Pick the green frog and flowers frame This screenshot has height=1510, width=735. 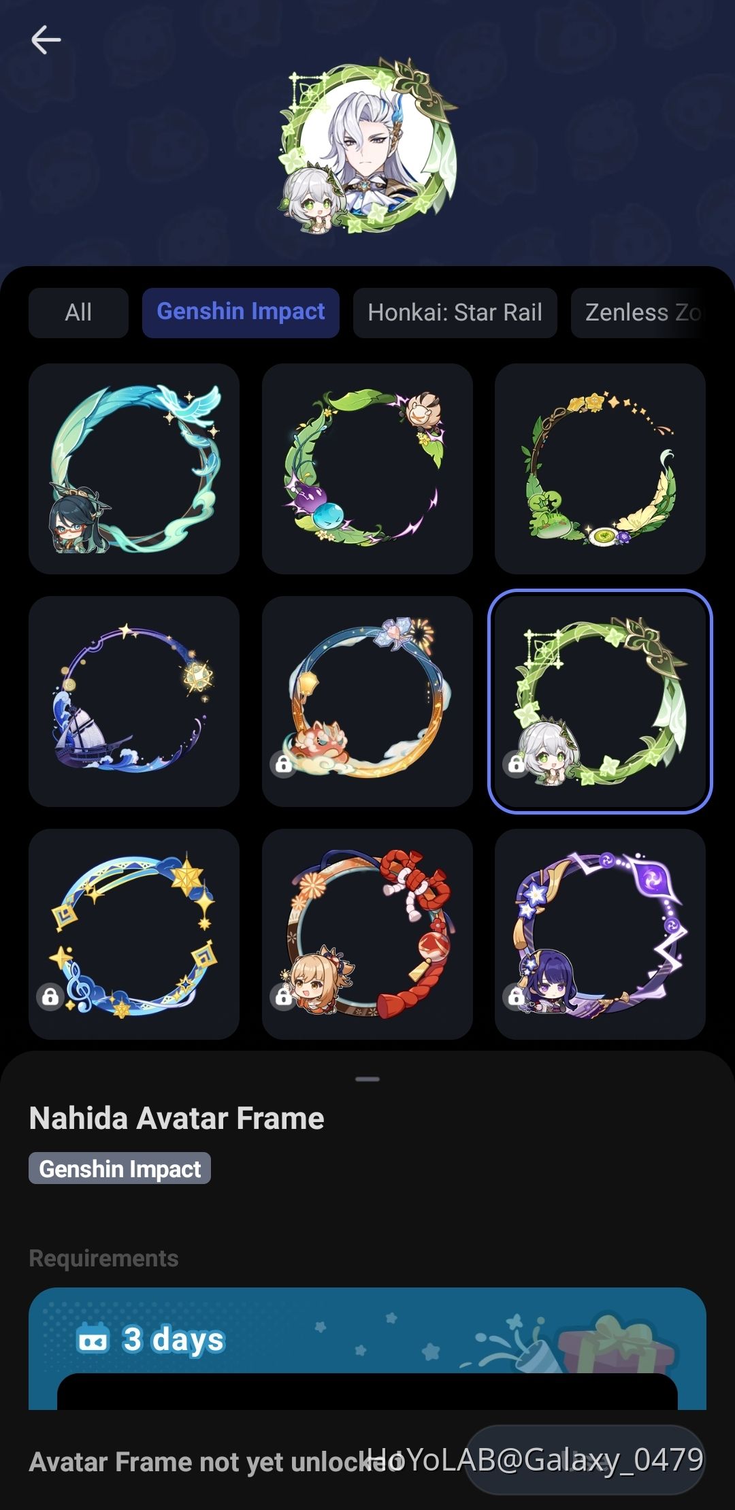[x=600, y=469]
